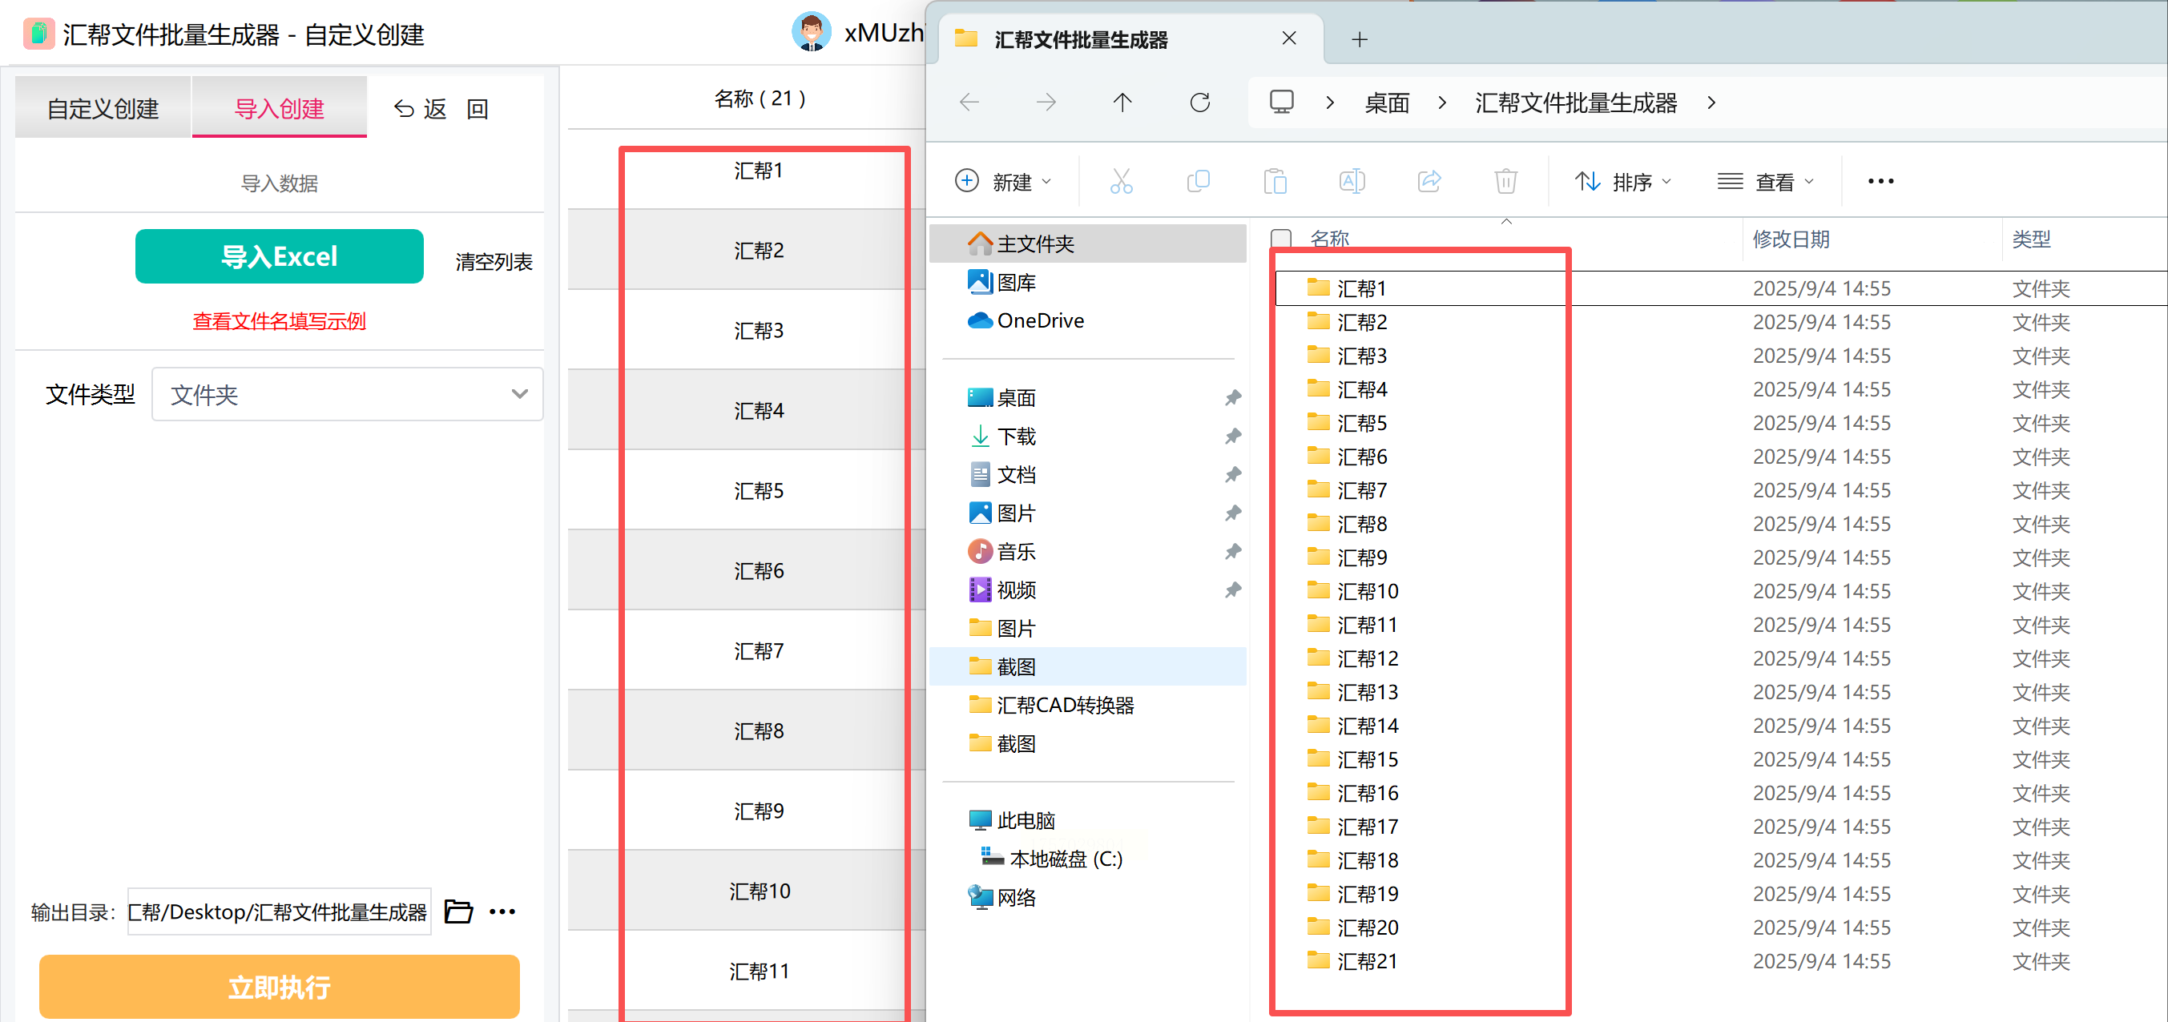This screenshot has height=1022, width=2168.
Task: Toggle pin for 下载 in sidebar
Action: pos(1232,436)
